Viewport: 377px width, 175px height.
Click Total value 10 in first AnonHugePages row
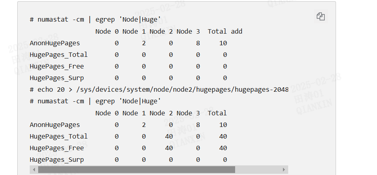pyautogui.click(x=223, y=43)
